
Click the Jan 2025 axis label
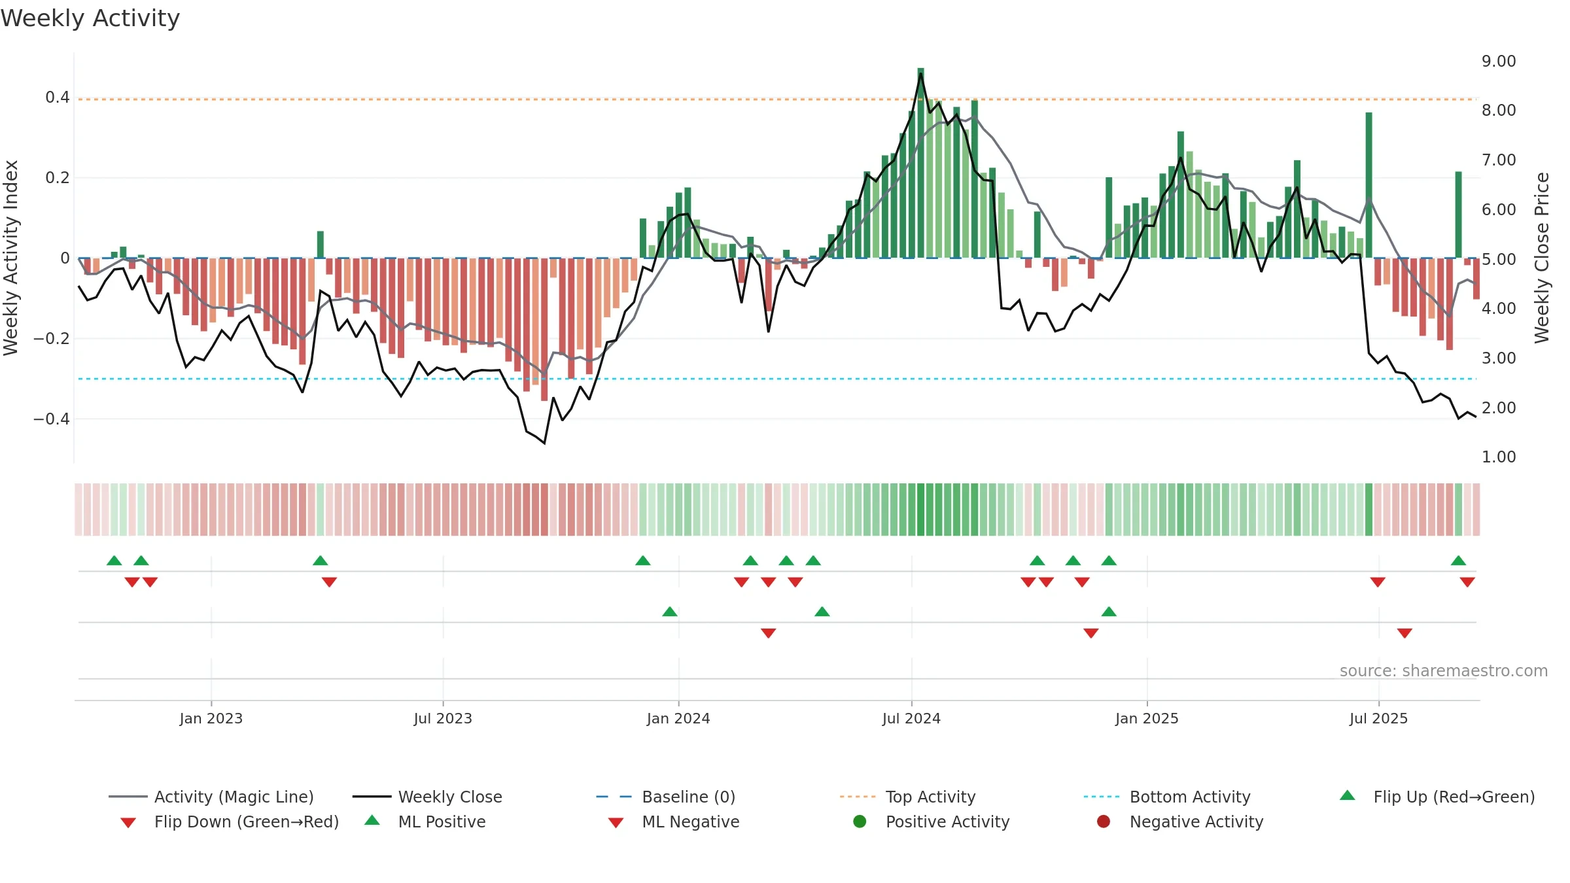(1147, 719)
